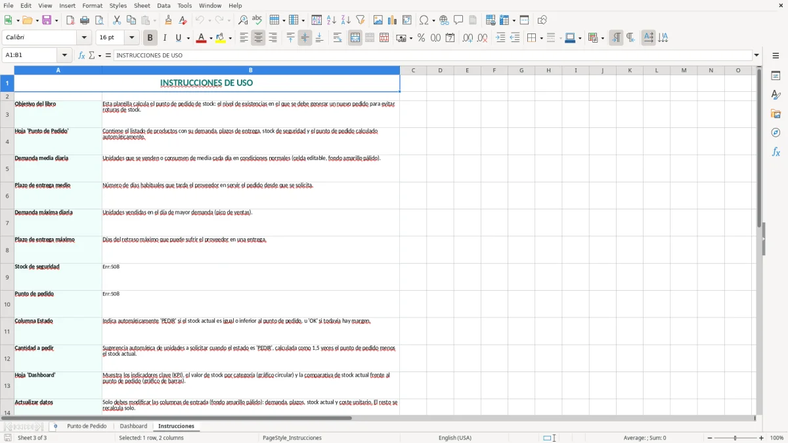
Task: Open the font color dropdown arrow
Action: [210, 38]
